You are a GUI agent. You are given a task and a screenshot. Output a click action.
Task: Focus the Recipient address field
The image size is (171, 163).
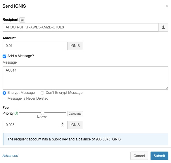[x=81, y=27]
